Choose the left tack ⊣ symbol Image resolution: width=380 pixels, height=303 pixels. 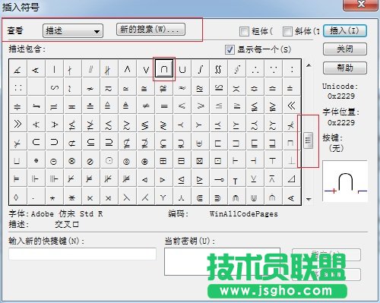255,160
